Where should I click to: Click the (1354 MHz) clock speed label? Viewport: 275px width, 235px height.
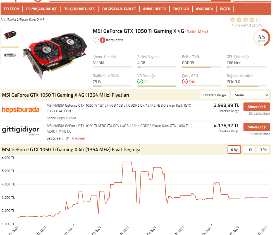[x=197, y=31]
